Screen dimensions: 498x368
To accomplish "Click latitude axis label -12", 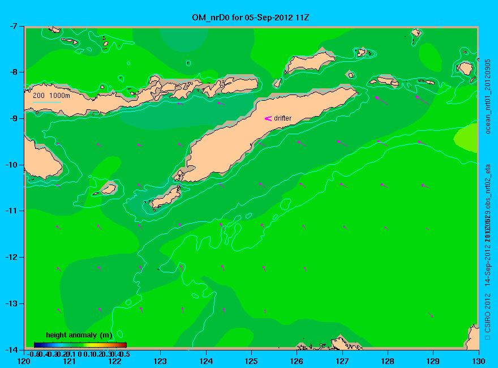I will tap(11, 257).
